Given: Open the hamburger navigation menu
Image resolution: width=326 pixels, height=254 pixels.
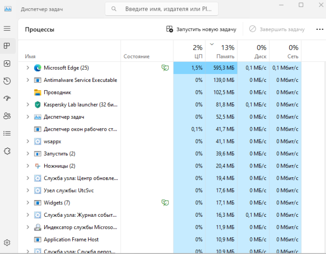Looking at the screenshot, I should pos(7,28).
